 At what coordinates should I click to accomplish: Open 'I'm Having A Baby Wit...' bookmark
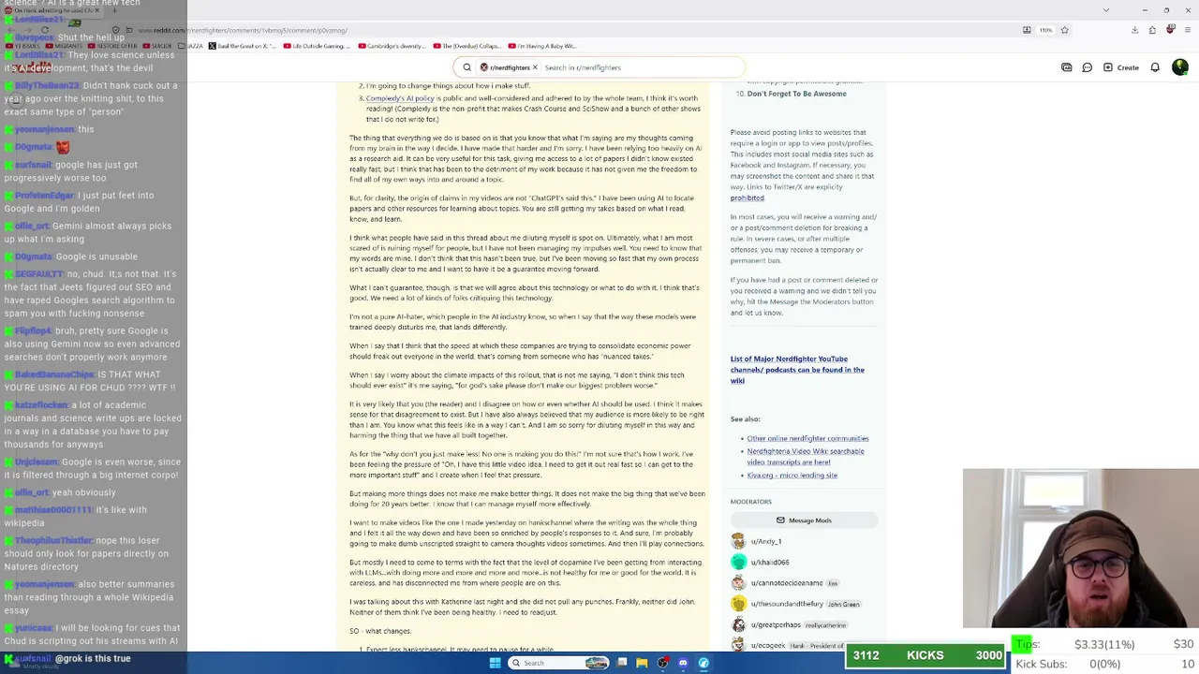coord(542,46)
